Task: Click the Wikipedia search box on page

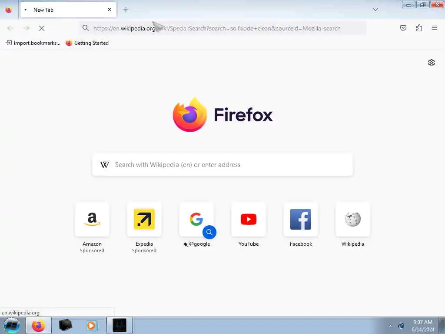Action: pos(222,165)
